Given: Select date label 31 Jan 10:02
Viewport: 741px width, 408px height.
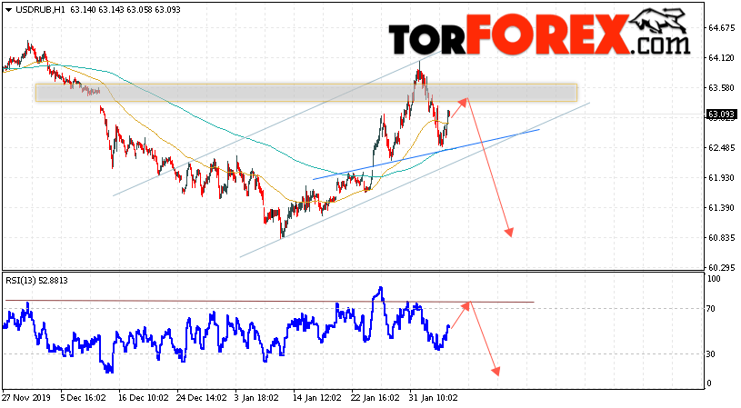Looking at the screenshot, I should coord(434,398).
